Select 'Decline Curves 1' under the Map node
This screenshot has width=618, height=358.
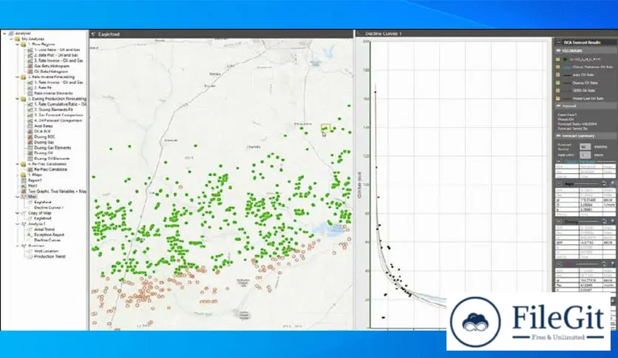[x=49, y=207]
